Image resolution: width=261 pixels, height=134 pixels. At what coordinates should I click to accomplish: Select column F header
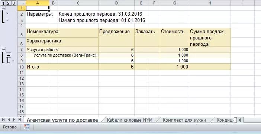pyautogui.click(x=154, y=3)
